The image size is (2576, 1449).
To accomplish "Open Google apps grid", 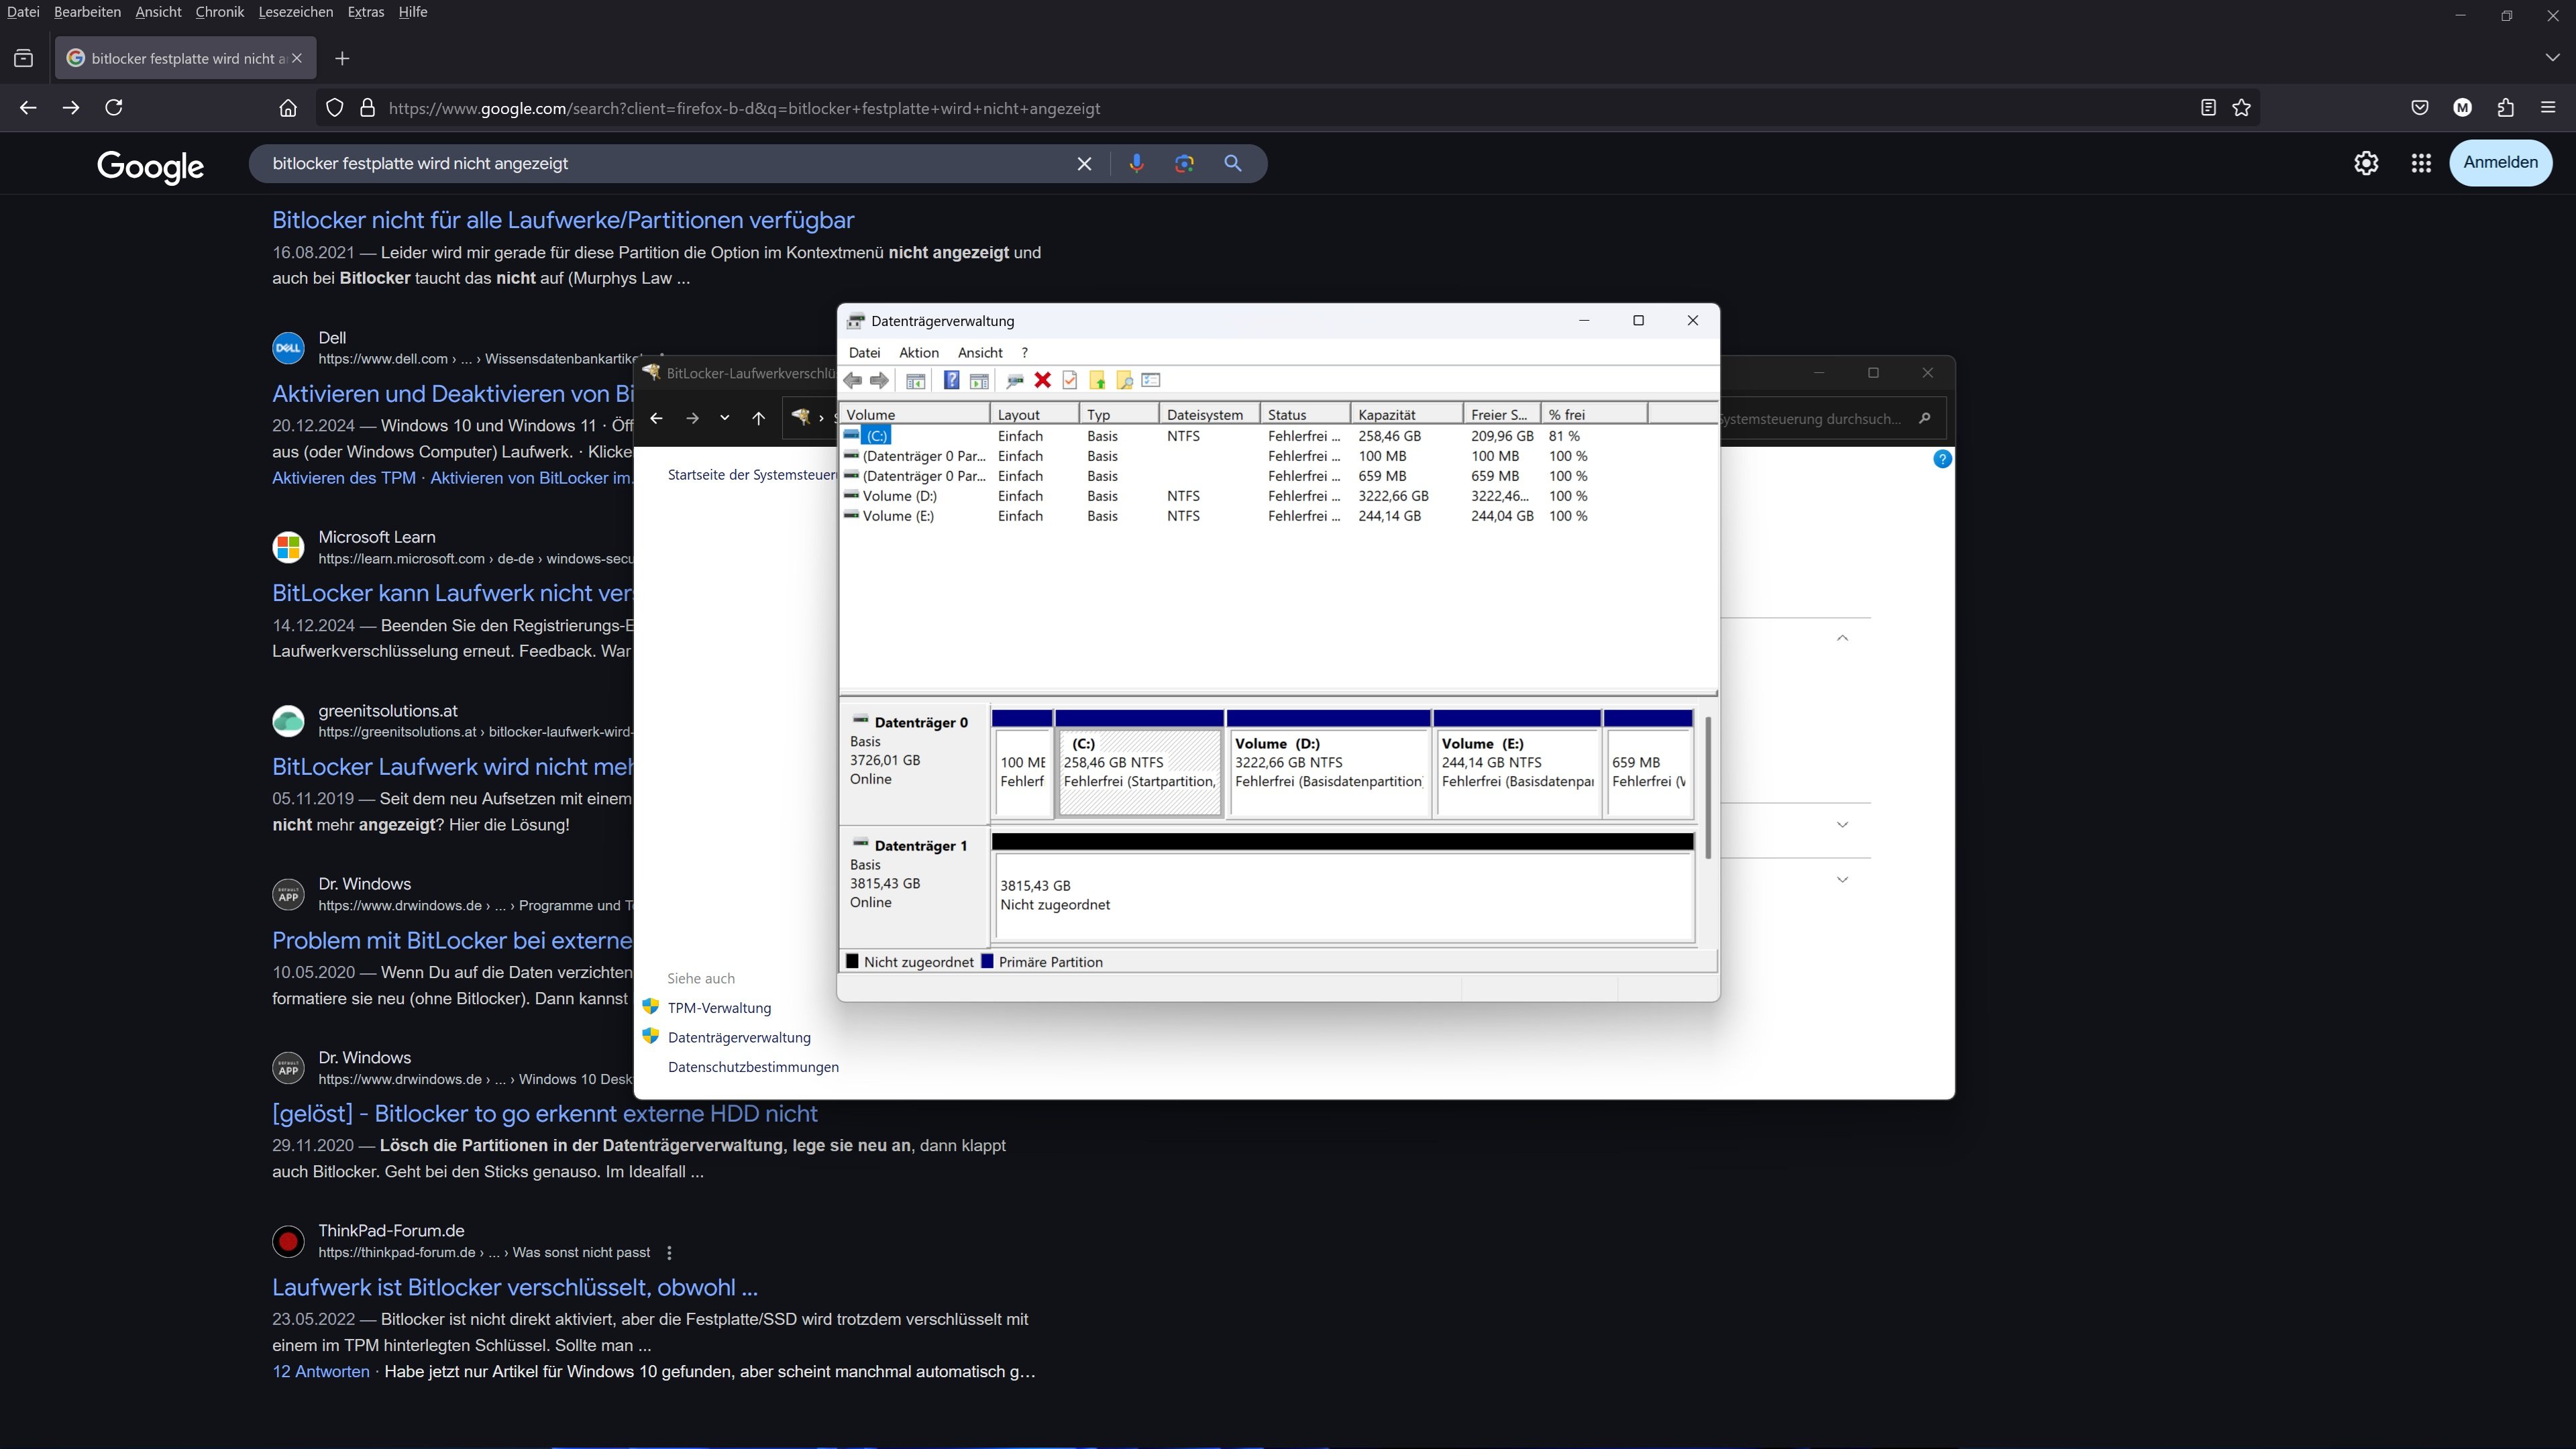I will (2420, 163).
